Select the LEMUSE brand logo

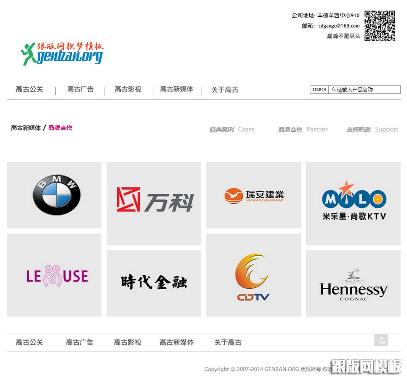pyautogui.click(x=54, y=275)
